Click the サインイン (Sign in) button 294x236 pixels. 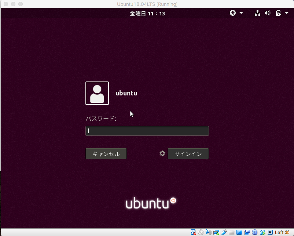click(x=188, y=154)
